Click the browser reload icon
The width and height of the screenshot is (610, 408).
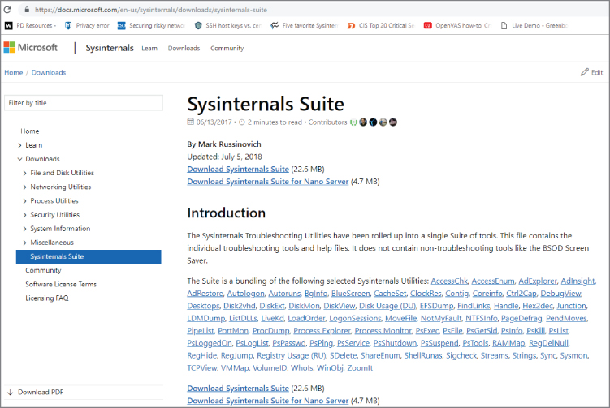pyautogui.click(x=7, y=10)
